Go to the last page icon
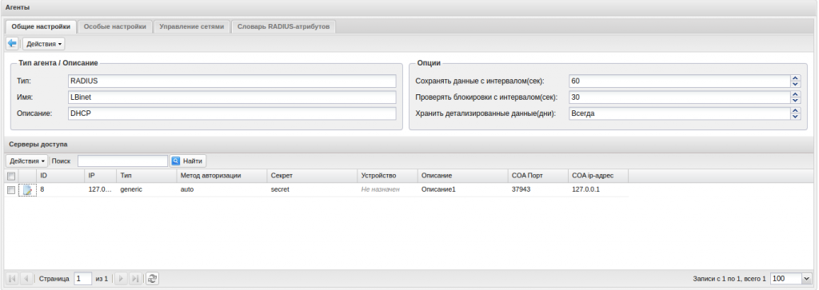 pos(134,279)
